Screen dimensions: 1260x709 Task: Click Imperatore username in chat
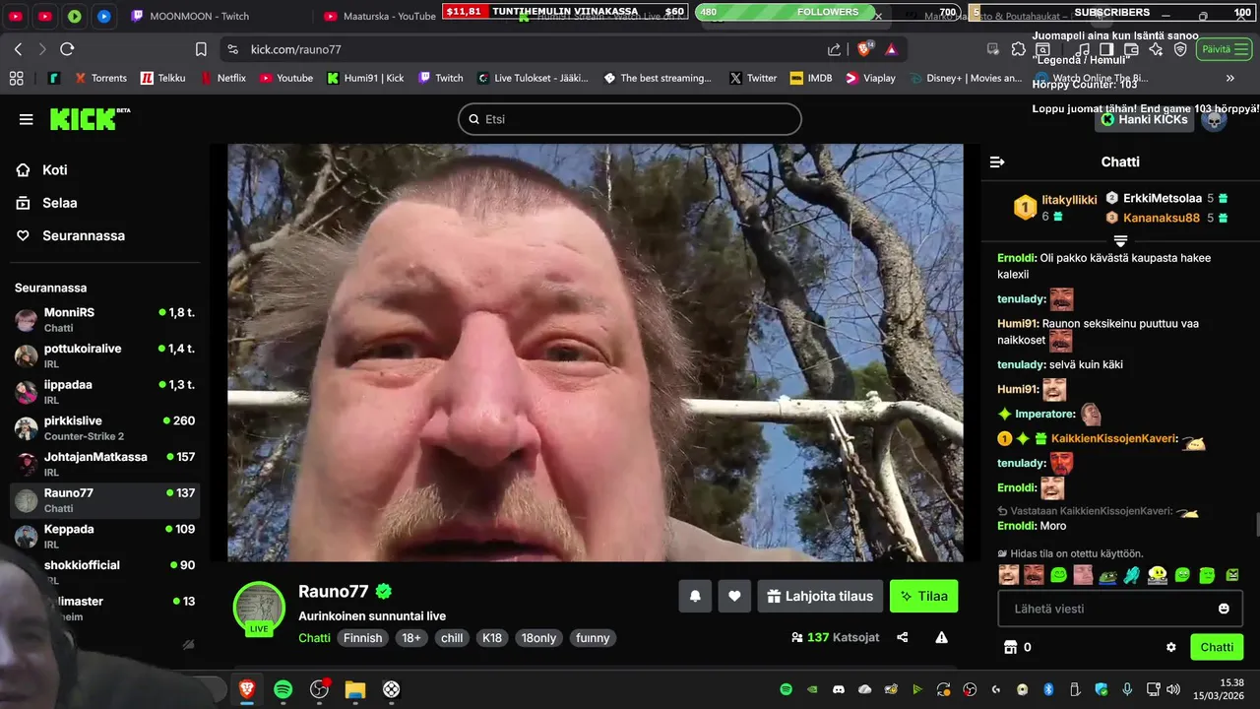1046,414
